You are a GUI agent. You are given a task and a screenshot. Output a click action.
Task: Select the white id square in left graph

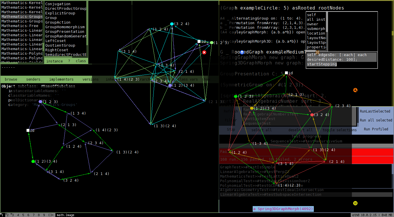point(28,130)
